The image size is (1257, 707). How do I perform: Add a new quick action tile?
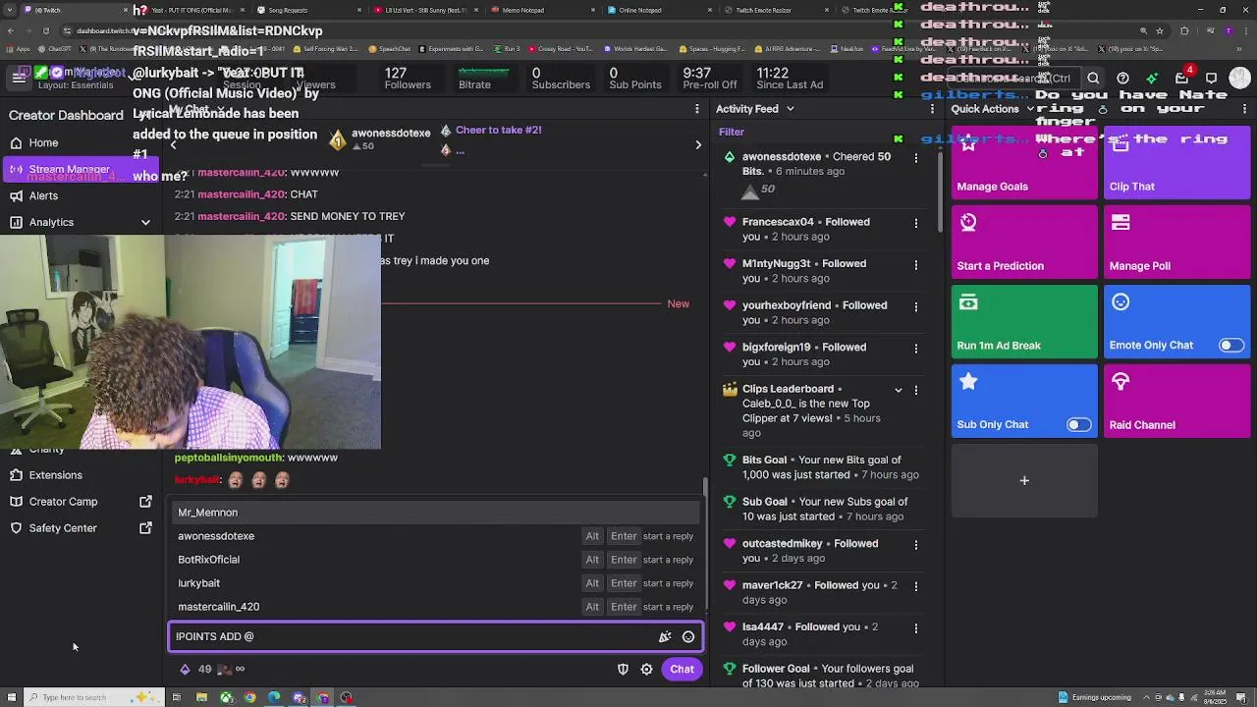pos(1024,480)
